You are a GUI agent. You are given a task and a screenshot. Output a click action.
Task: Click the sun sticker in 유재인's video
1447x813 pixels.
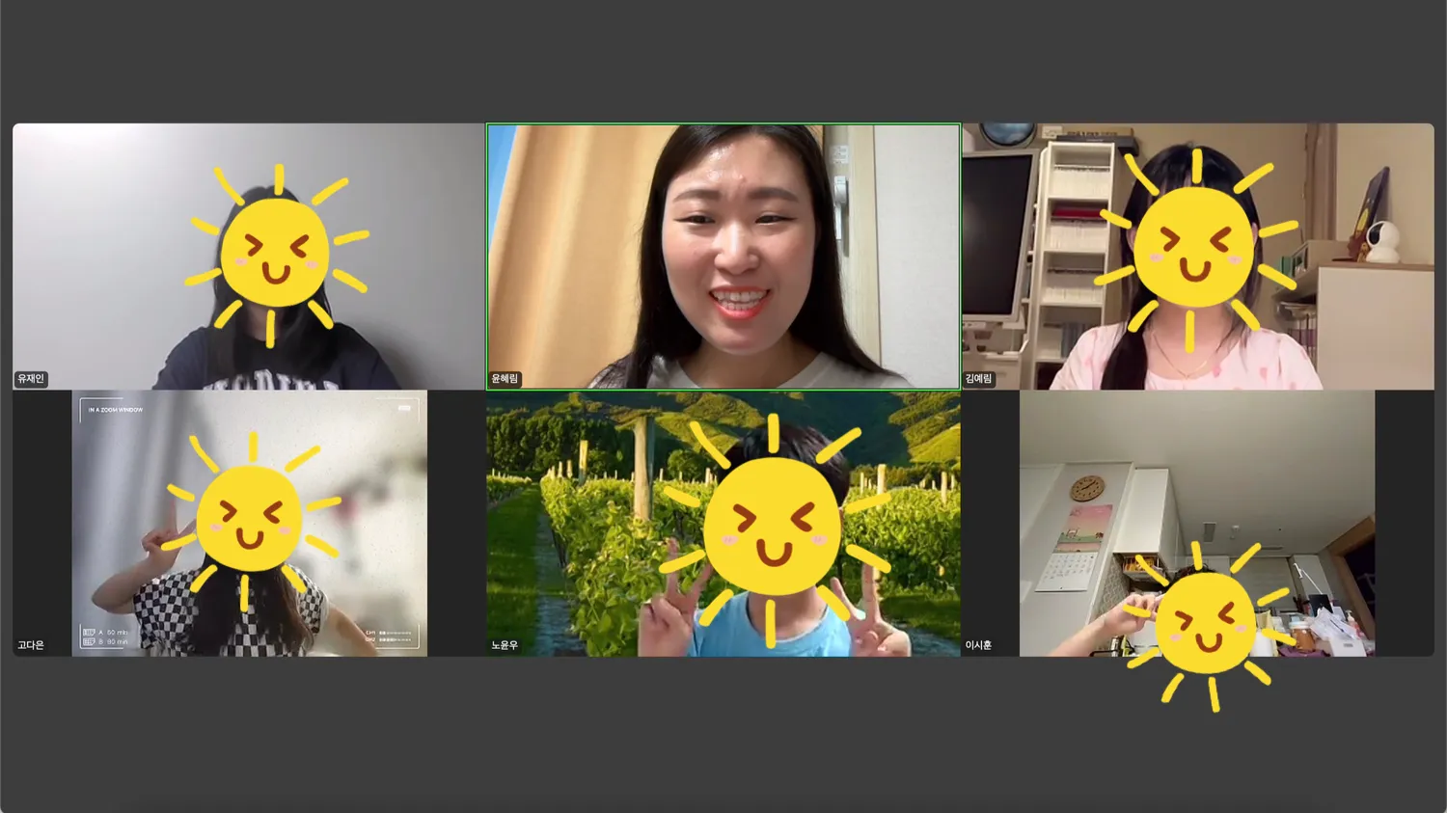coord(276,255)
